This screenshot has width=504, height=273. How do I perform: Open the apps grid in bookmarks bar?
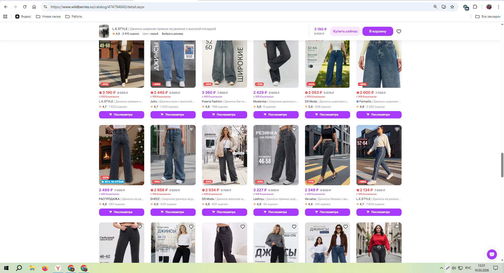[5, 17]
